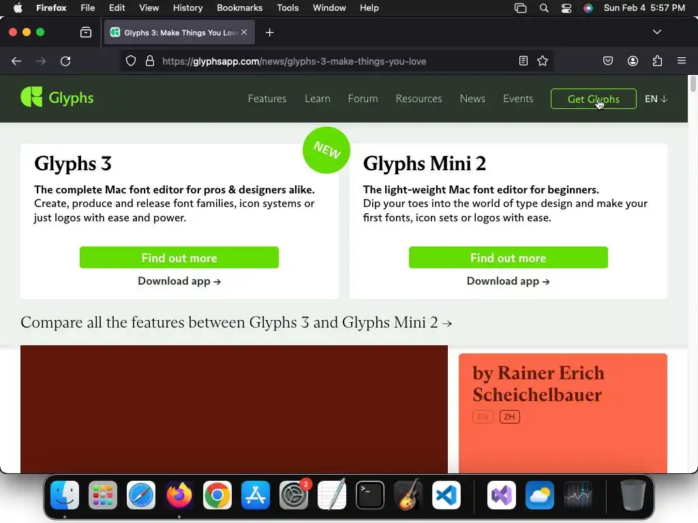
Task: Open System Settings from the dock
Action: coord(294,495)
